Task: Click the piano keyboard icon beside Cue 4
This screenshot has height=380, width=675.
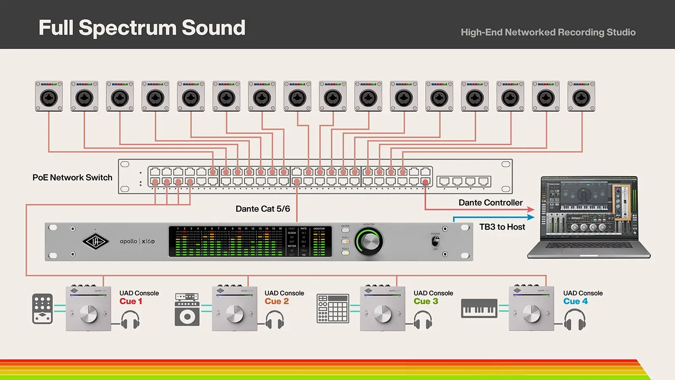Action: point(479,309)
